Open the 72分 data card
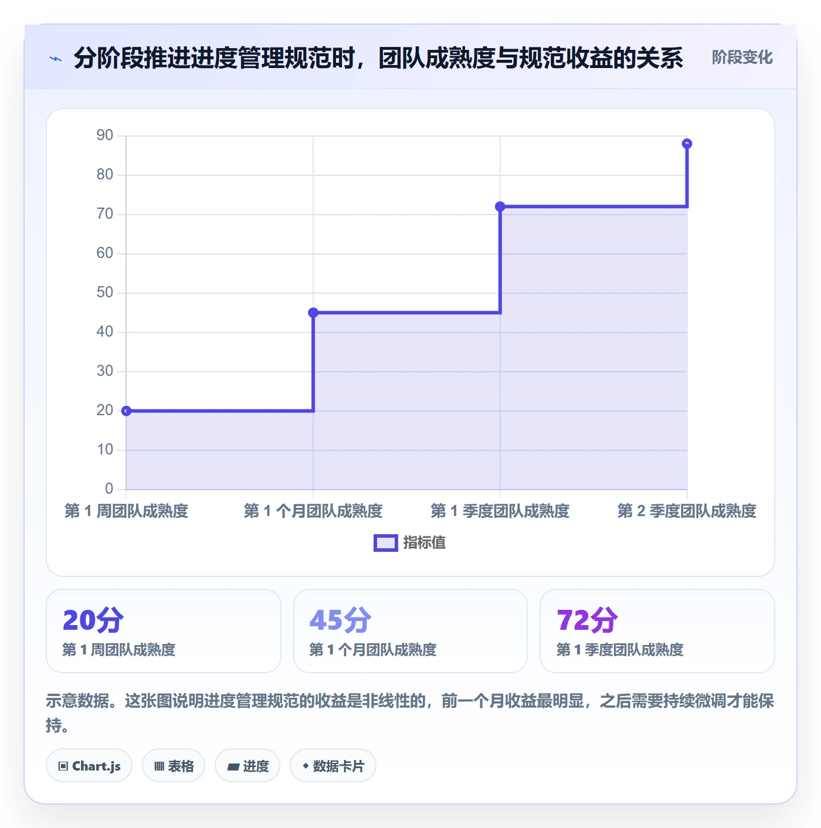Image resolution: width=821 pixels, height=828 pixels. click(x=657, y=631)
